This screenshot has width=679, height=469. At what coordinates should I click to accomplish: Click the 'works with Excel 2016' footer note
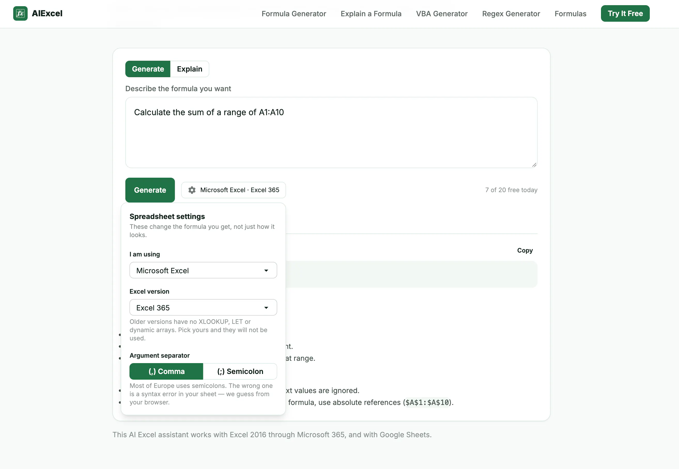coord(272,435)
